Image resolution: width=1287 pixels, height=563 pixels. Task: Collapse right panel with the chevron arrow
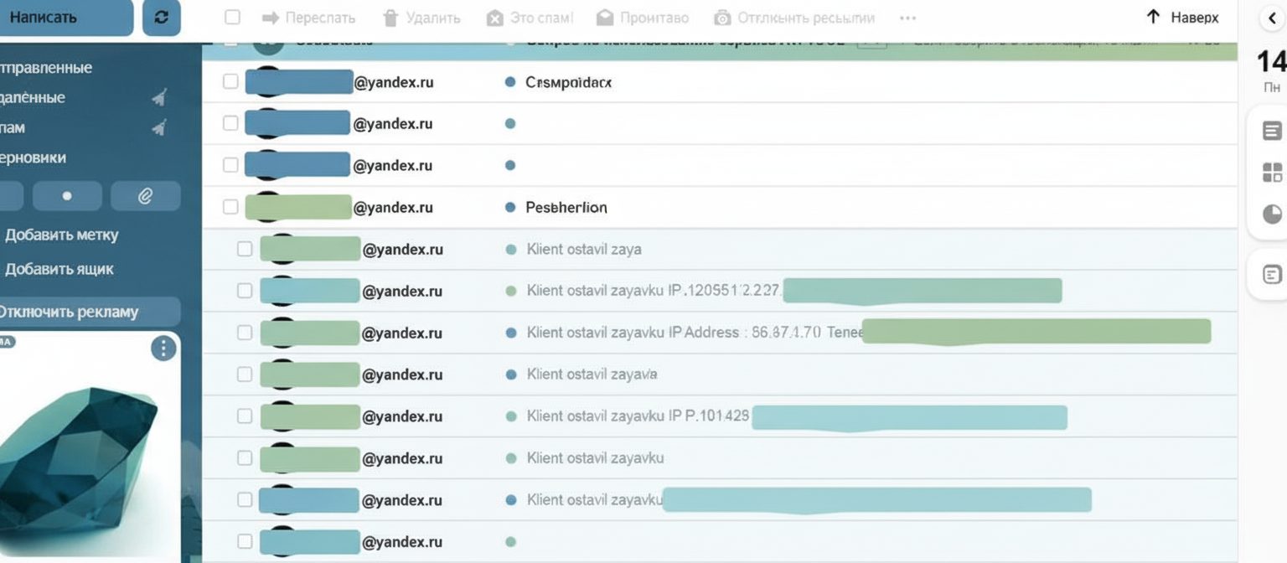pos(1272,18)
